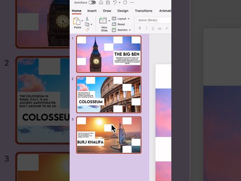Viewport: 241px width, 181px height.
Task: Open the Design tab
Action: coord(123,11)
